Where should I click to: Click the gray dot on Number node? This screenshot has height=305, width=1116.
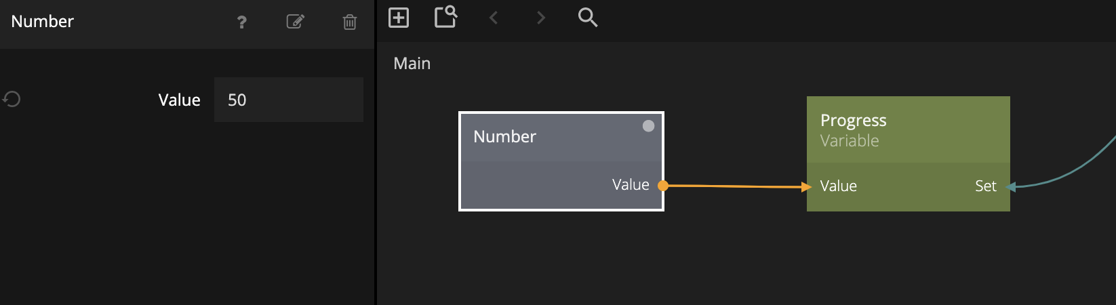click(x=648, y=126)
